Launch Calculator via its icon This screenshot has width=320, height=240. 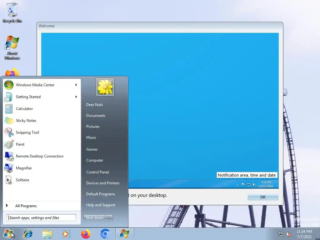9,108
